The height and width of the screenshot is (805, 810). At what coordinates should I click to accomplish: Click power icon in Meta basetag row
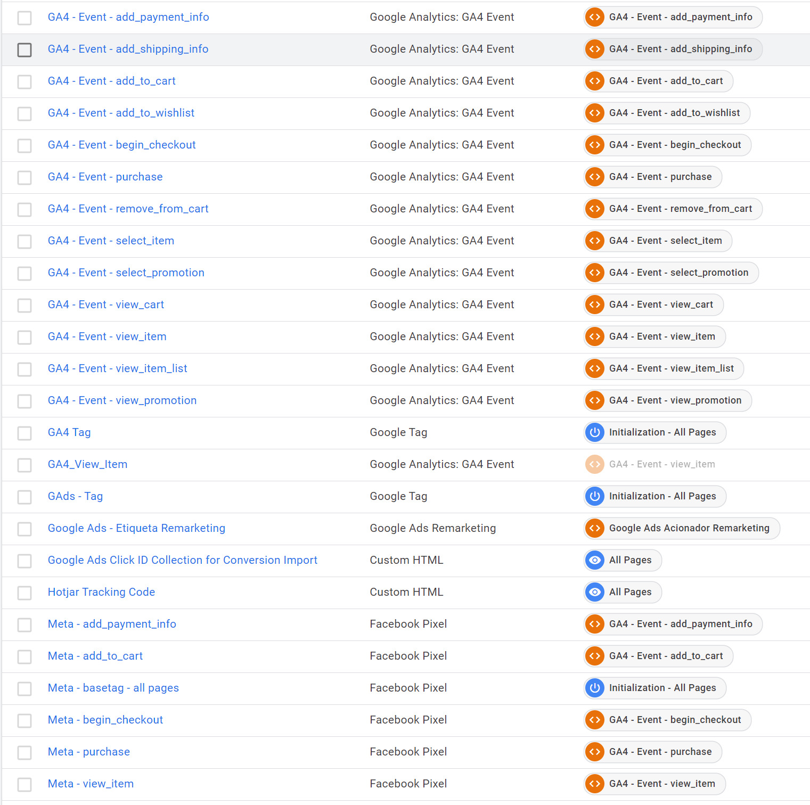pyautogui.click(x=595, y=688)
